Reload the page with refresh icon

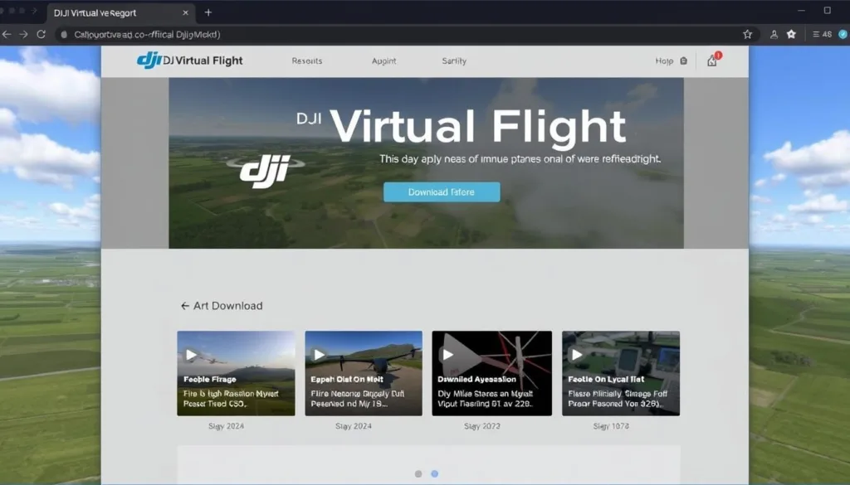(42, 34)
